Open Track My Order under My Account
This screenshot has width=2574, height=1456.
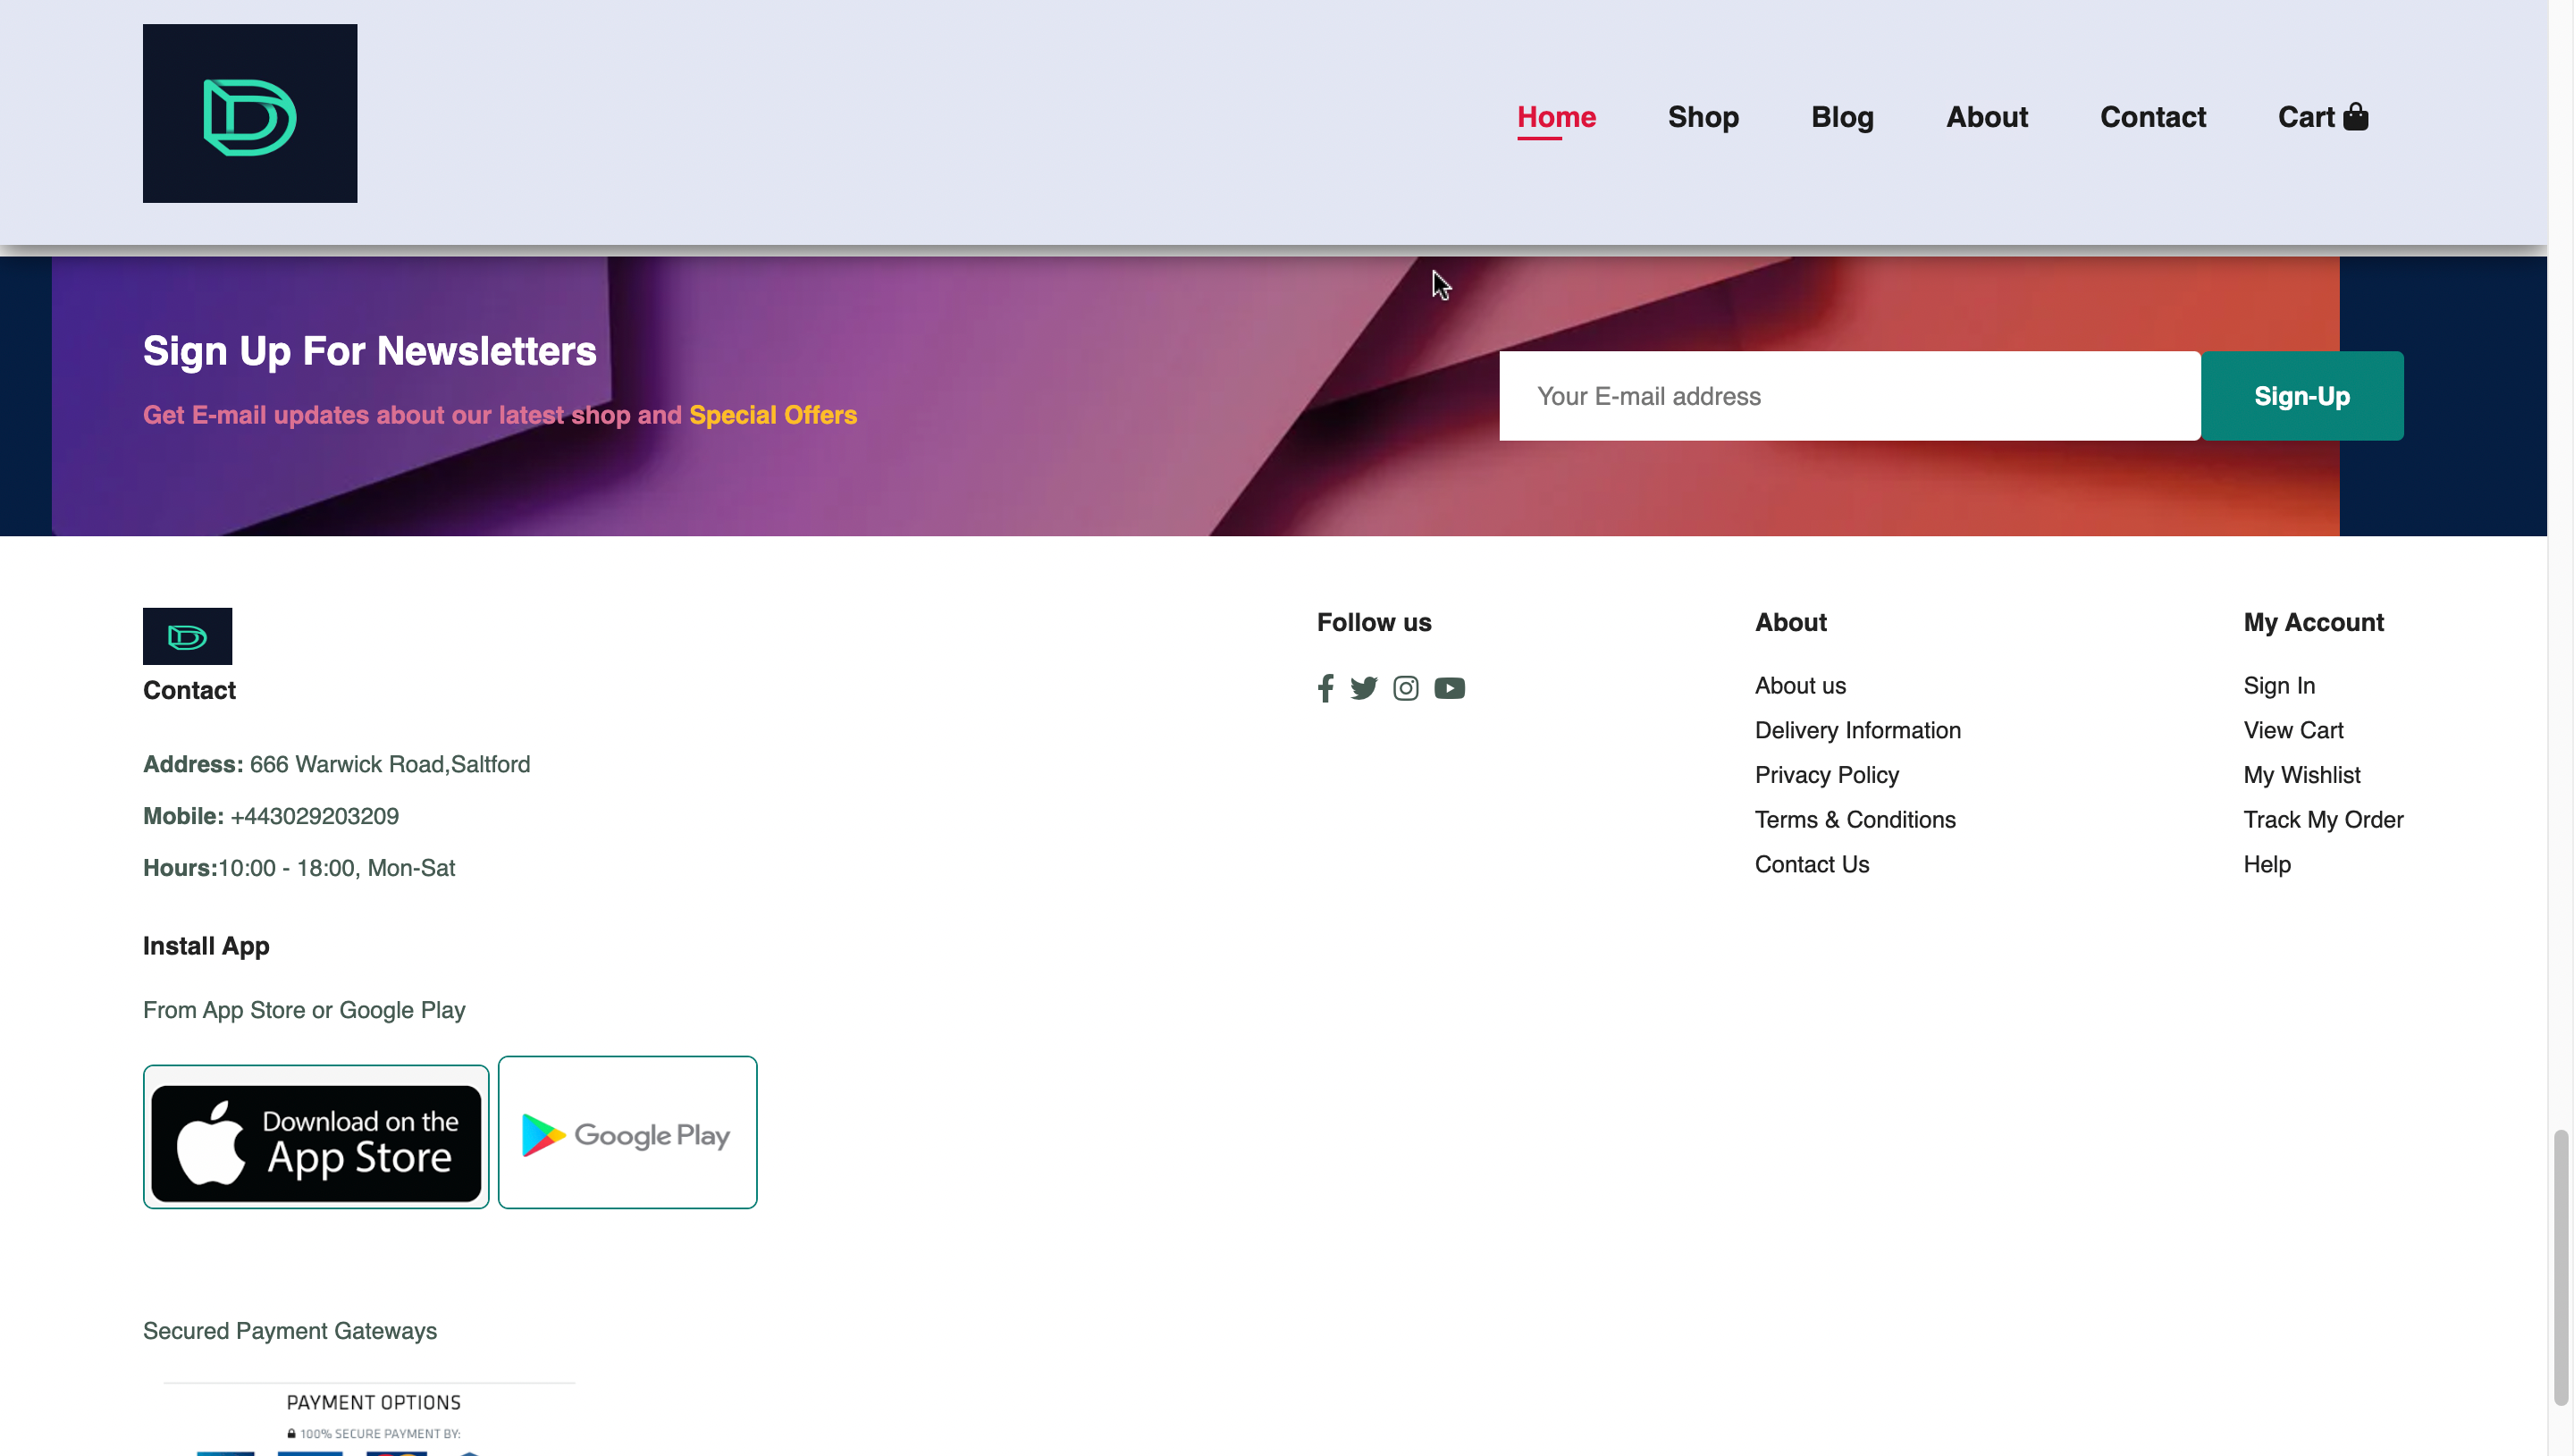click(x=2323, y=819)
